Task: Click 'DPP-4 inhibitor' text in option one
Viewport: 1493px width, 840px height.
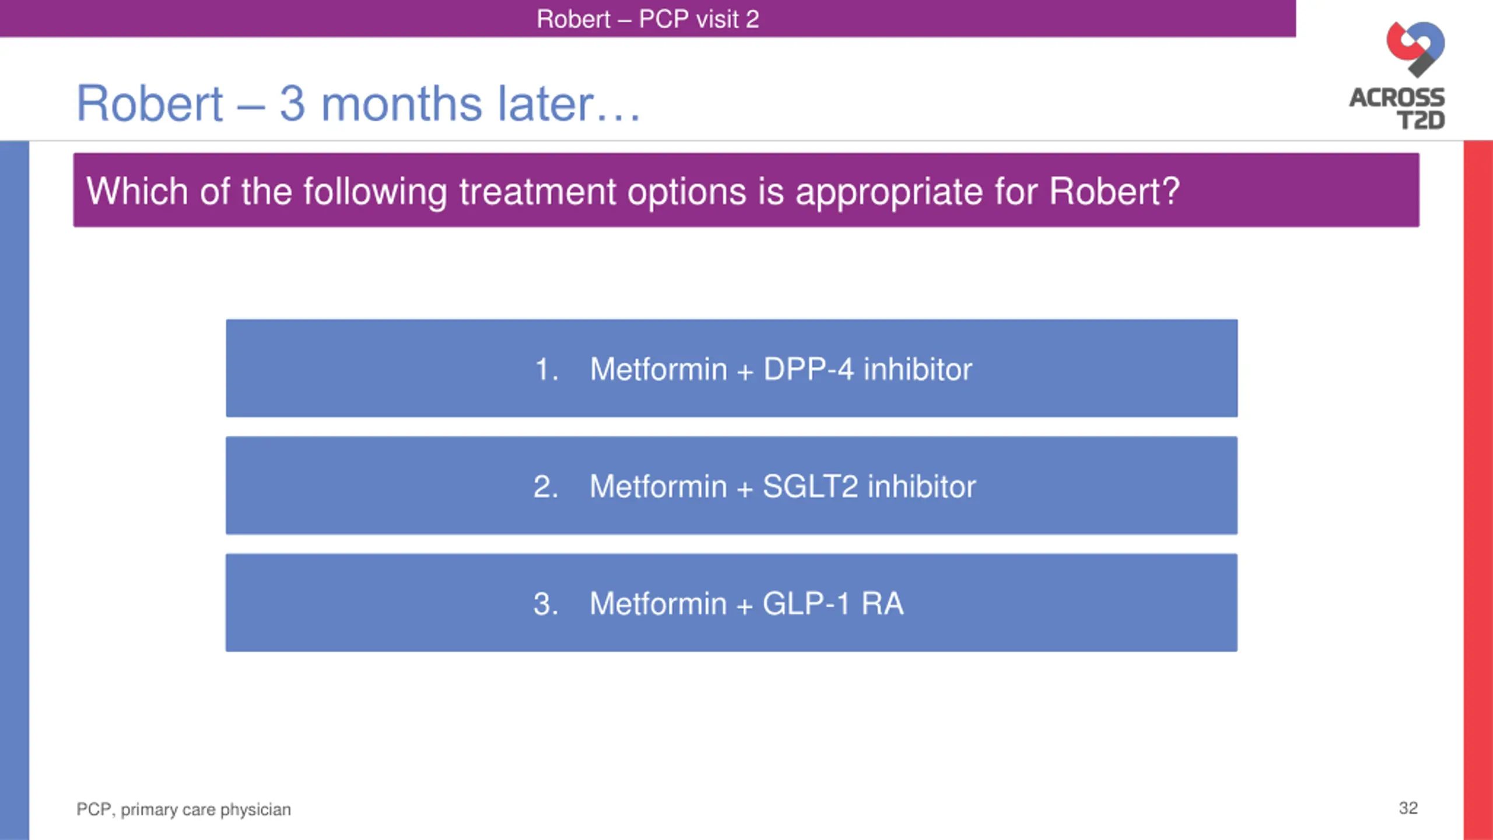Action: (x=868, y=369)
